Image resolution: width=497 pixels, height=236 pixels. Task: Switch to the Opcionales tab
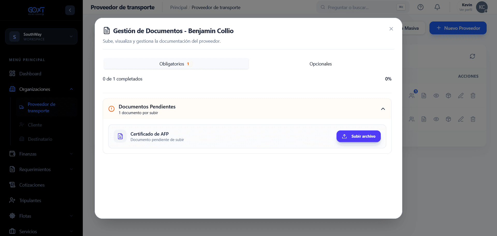coord(320,64)
